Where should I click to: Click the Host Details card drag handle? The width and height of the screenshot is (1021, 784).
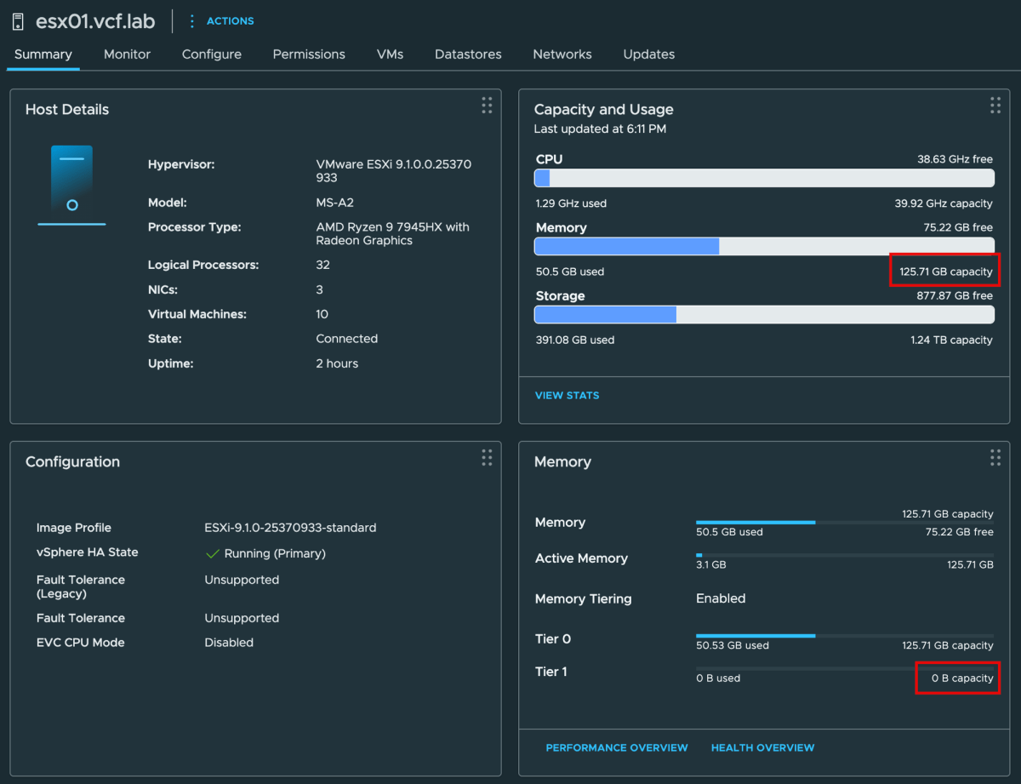pos(487,105)
